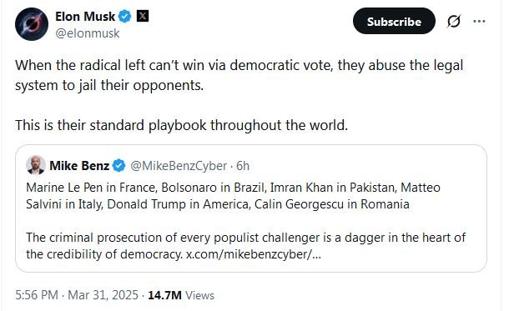Click the 5:56 PM · Mar 31, 2025 timestamp

coord(77,295)
